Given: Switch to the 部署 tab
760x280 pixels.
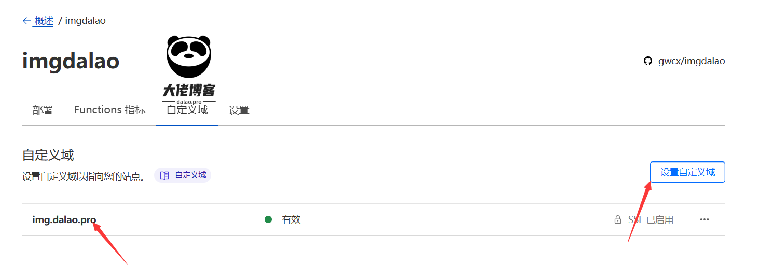Looking at the screenshot, I should tap(43, 110).
